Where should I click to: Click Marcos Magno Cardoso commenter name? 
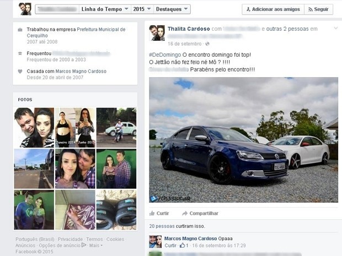[190, 238]
